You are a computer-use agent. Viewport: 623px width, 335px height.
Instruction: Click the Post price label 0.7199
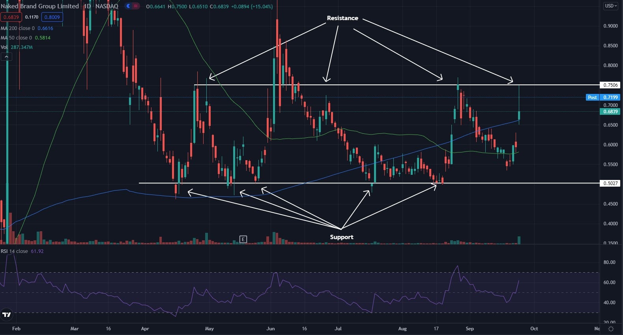point(604,97)
